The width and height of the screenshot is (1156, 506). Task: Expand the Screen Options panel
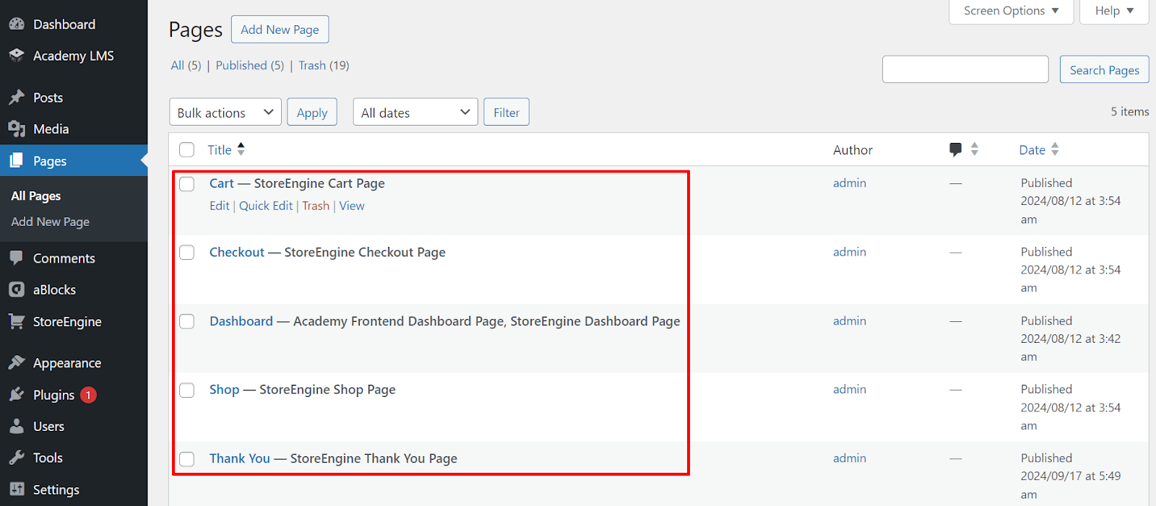pos(1011,11)
